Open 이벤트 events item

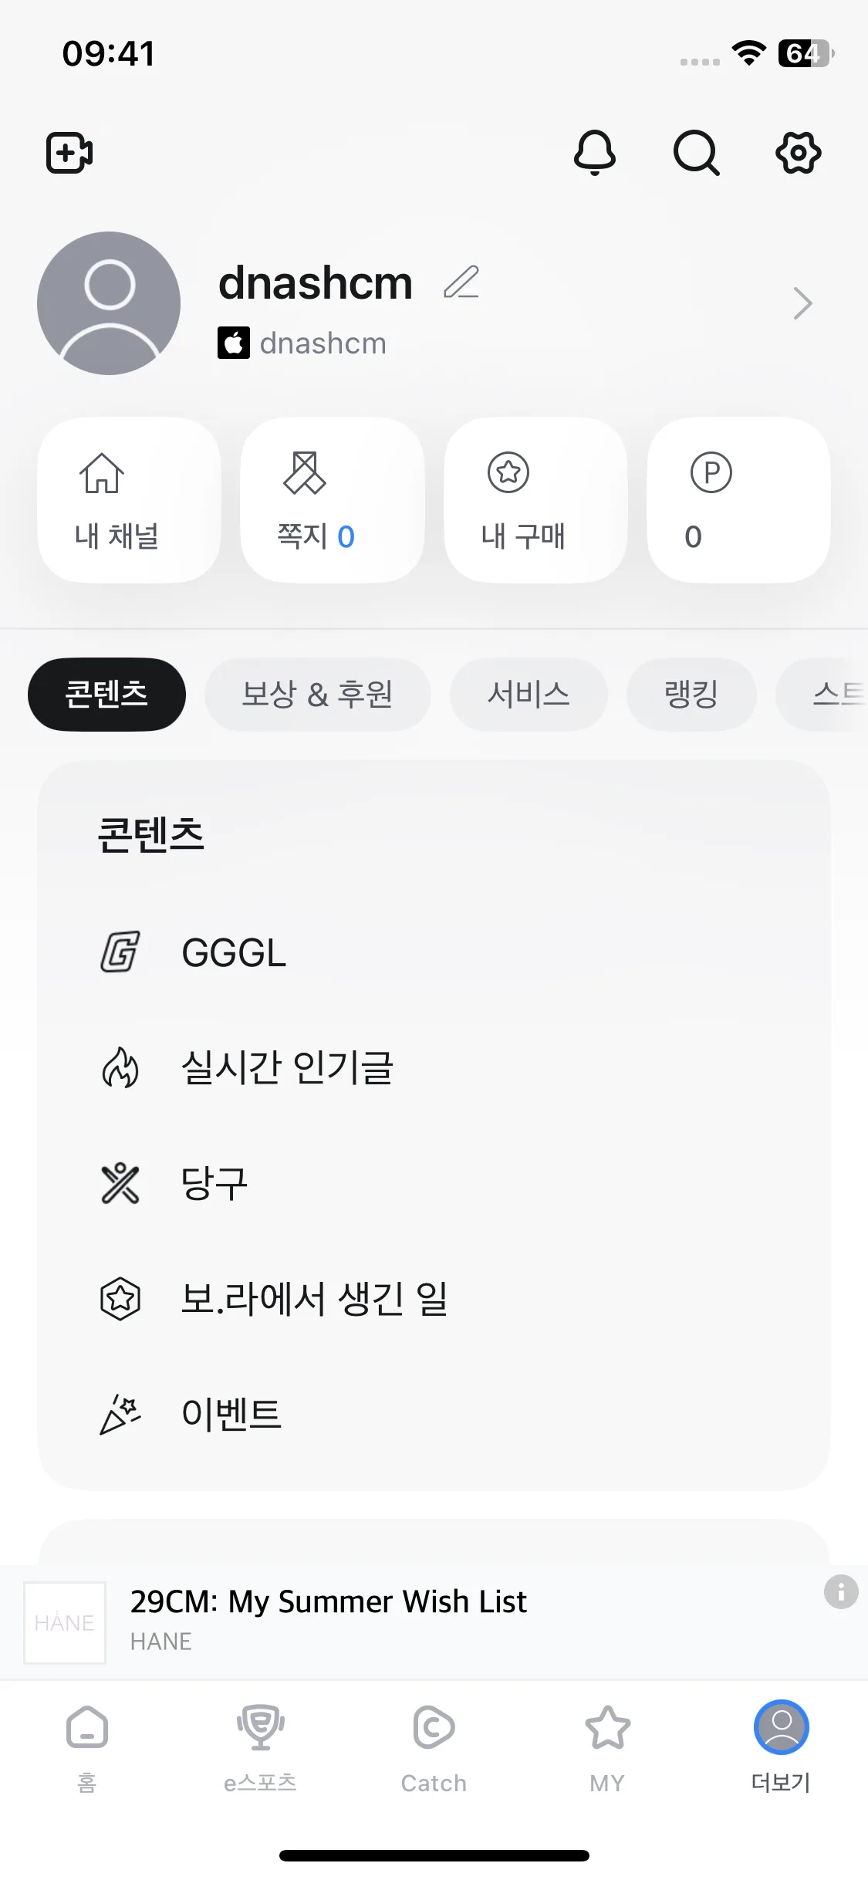[434, 1414]
